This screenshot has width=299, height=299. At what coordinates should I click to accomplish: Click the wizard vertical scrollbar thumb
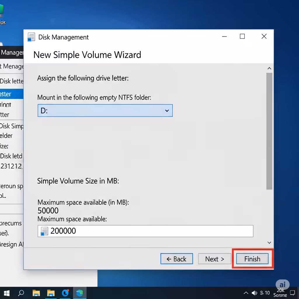click(269, 131)
